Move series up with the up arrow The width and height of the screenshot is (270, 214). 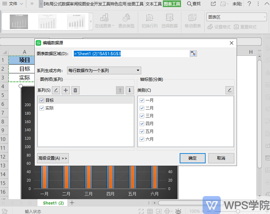pyautogui.click(x=120, y=90)
